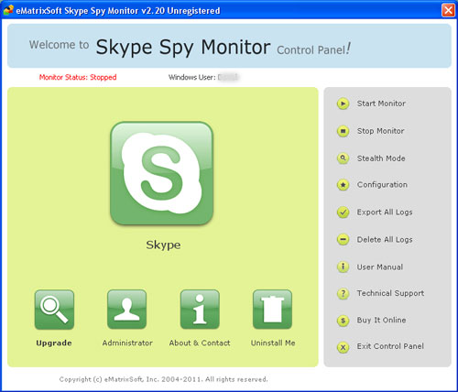This screenshot has height=392, width=458.
Task: Click the Delete All Logs minus icon
Action: coord(343,239)
